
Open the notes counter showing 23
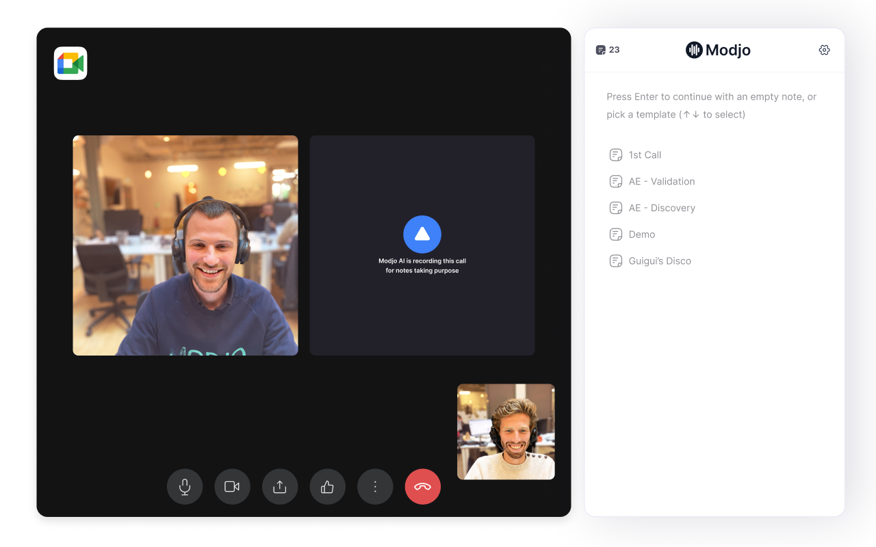point(608,50)
